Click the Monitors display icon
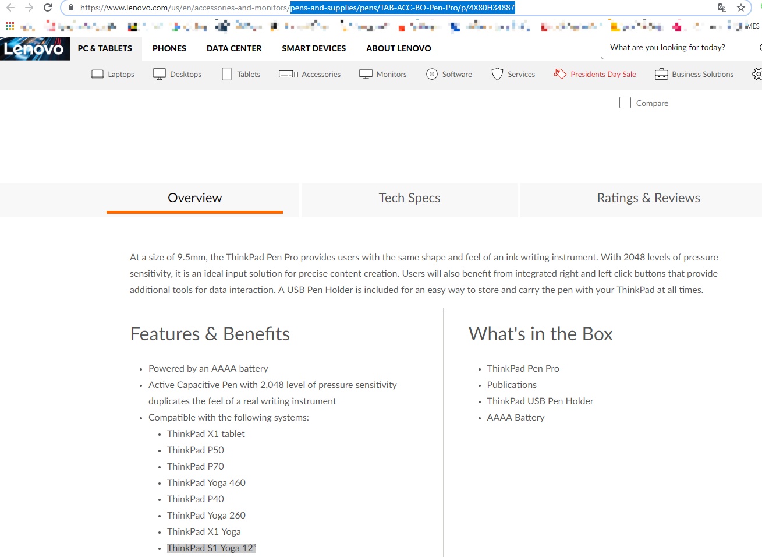This screenshot has width=762, height=557. pyautogui.click(x=366, y=74)
